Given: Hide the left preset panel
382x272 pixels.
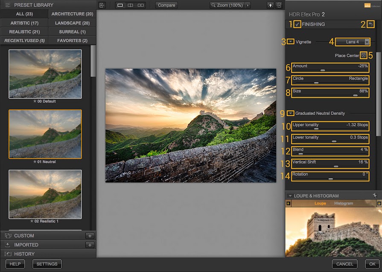Looking at the screenshot, I should coord(102,5).
